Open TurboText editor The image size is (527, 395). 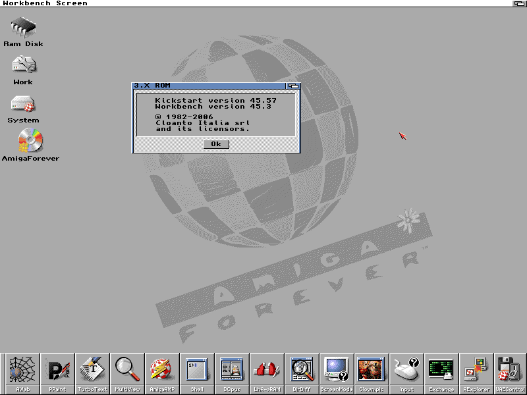tap(92, 371)
